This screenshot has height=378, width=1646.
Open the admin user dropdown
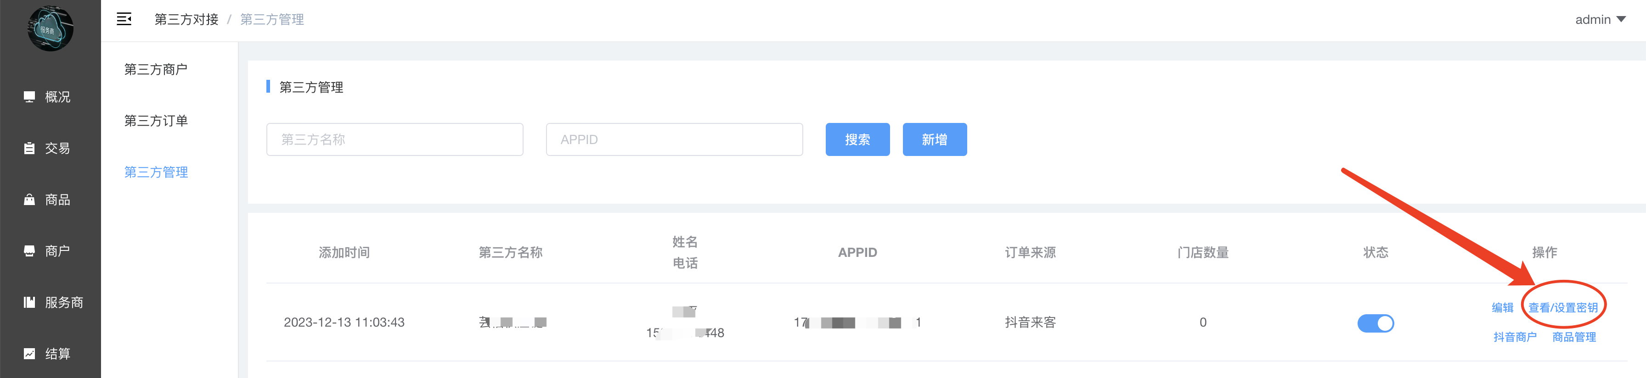[x=1599, y=20]
